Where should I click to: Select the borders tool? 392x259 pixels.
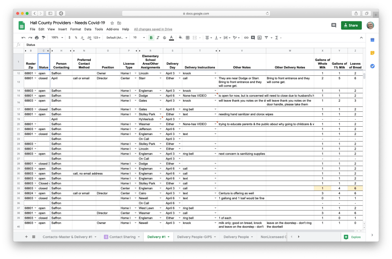click(x=188, y=37)
